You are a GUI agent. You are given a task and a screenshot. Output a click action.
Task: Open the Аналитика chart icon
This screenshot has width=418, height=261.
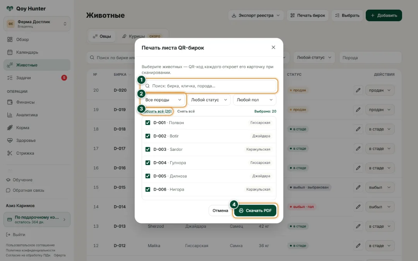(x=10, y=115)
